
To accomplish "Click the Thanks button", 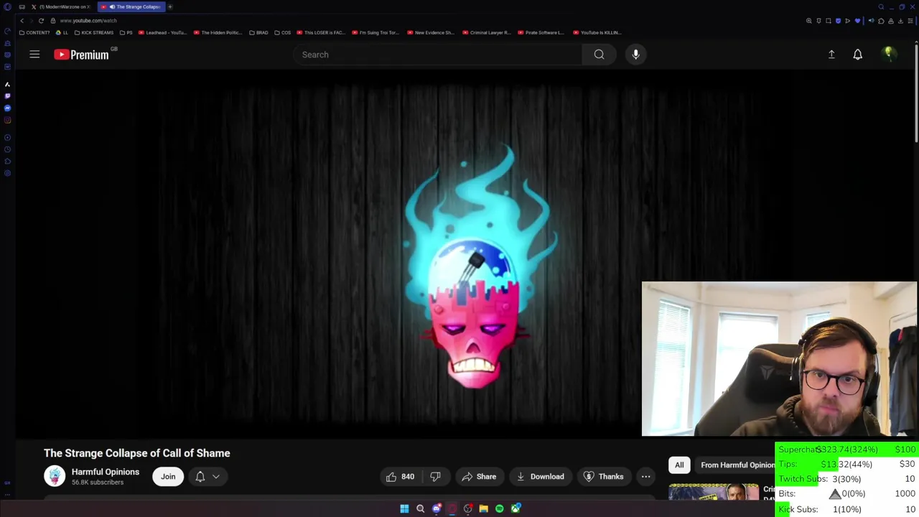I will (603, 477).
